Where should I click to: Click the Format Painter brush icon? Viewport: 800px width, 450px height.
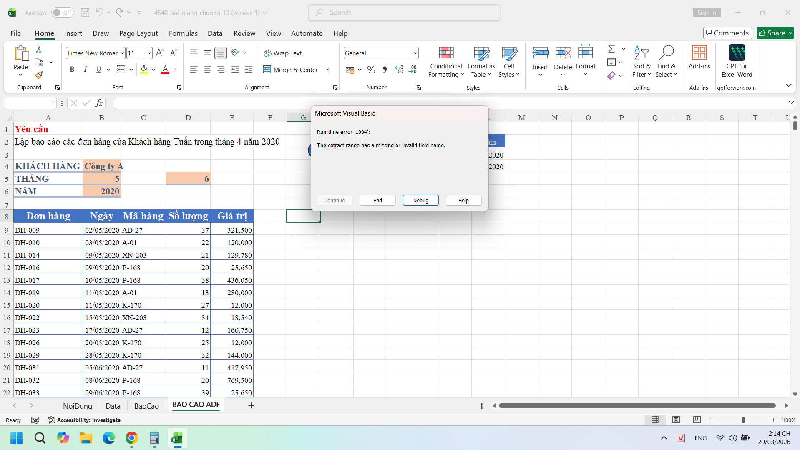(39, 75)
